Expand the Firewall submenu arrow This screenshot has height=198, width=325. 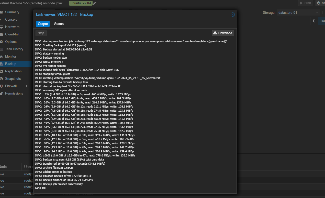pyautogui.click(x=27, y=86)
